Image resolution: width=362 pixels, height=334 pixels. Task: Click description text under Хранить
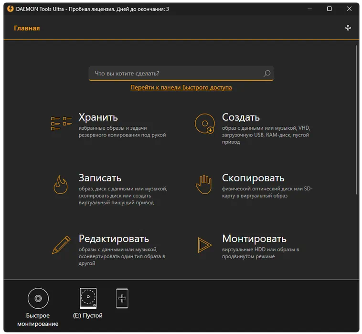tap(122, 132)
